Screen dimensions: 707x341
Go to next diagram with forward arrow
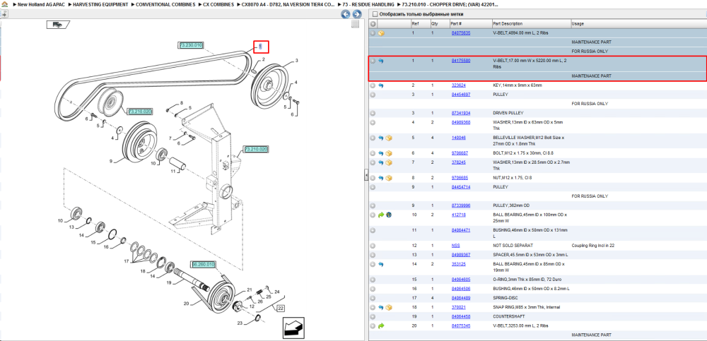[x=356, y=14]
